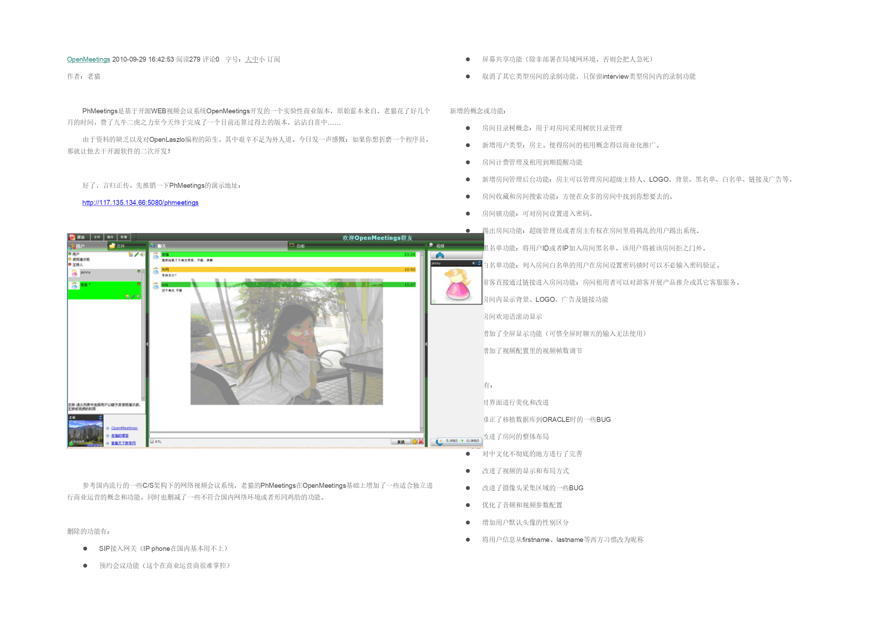This screenshot has width=884, height=625.
Task: Click the 10:50 orange chat message header
Action: 288,270
